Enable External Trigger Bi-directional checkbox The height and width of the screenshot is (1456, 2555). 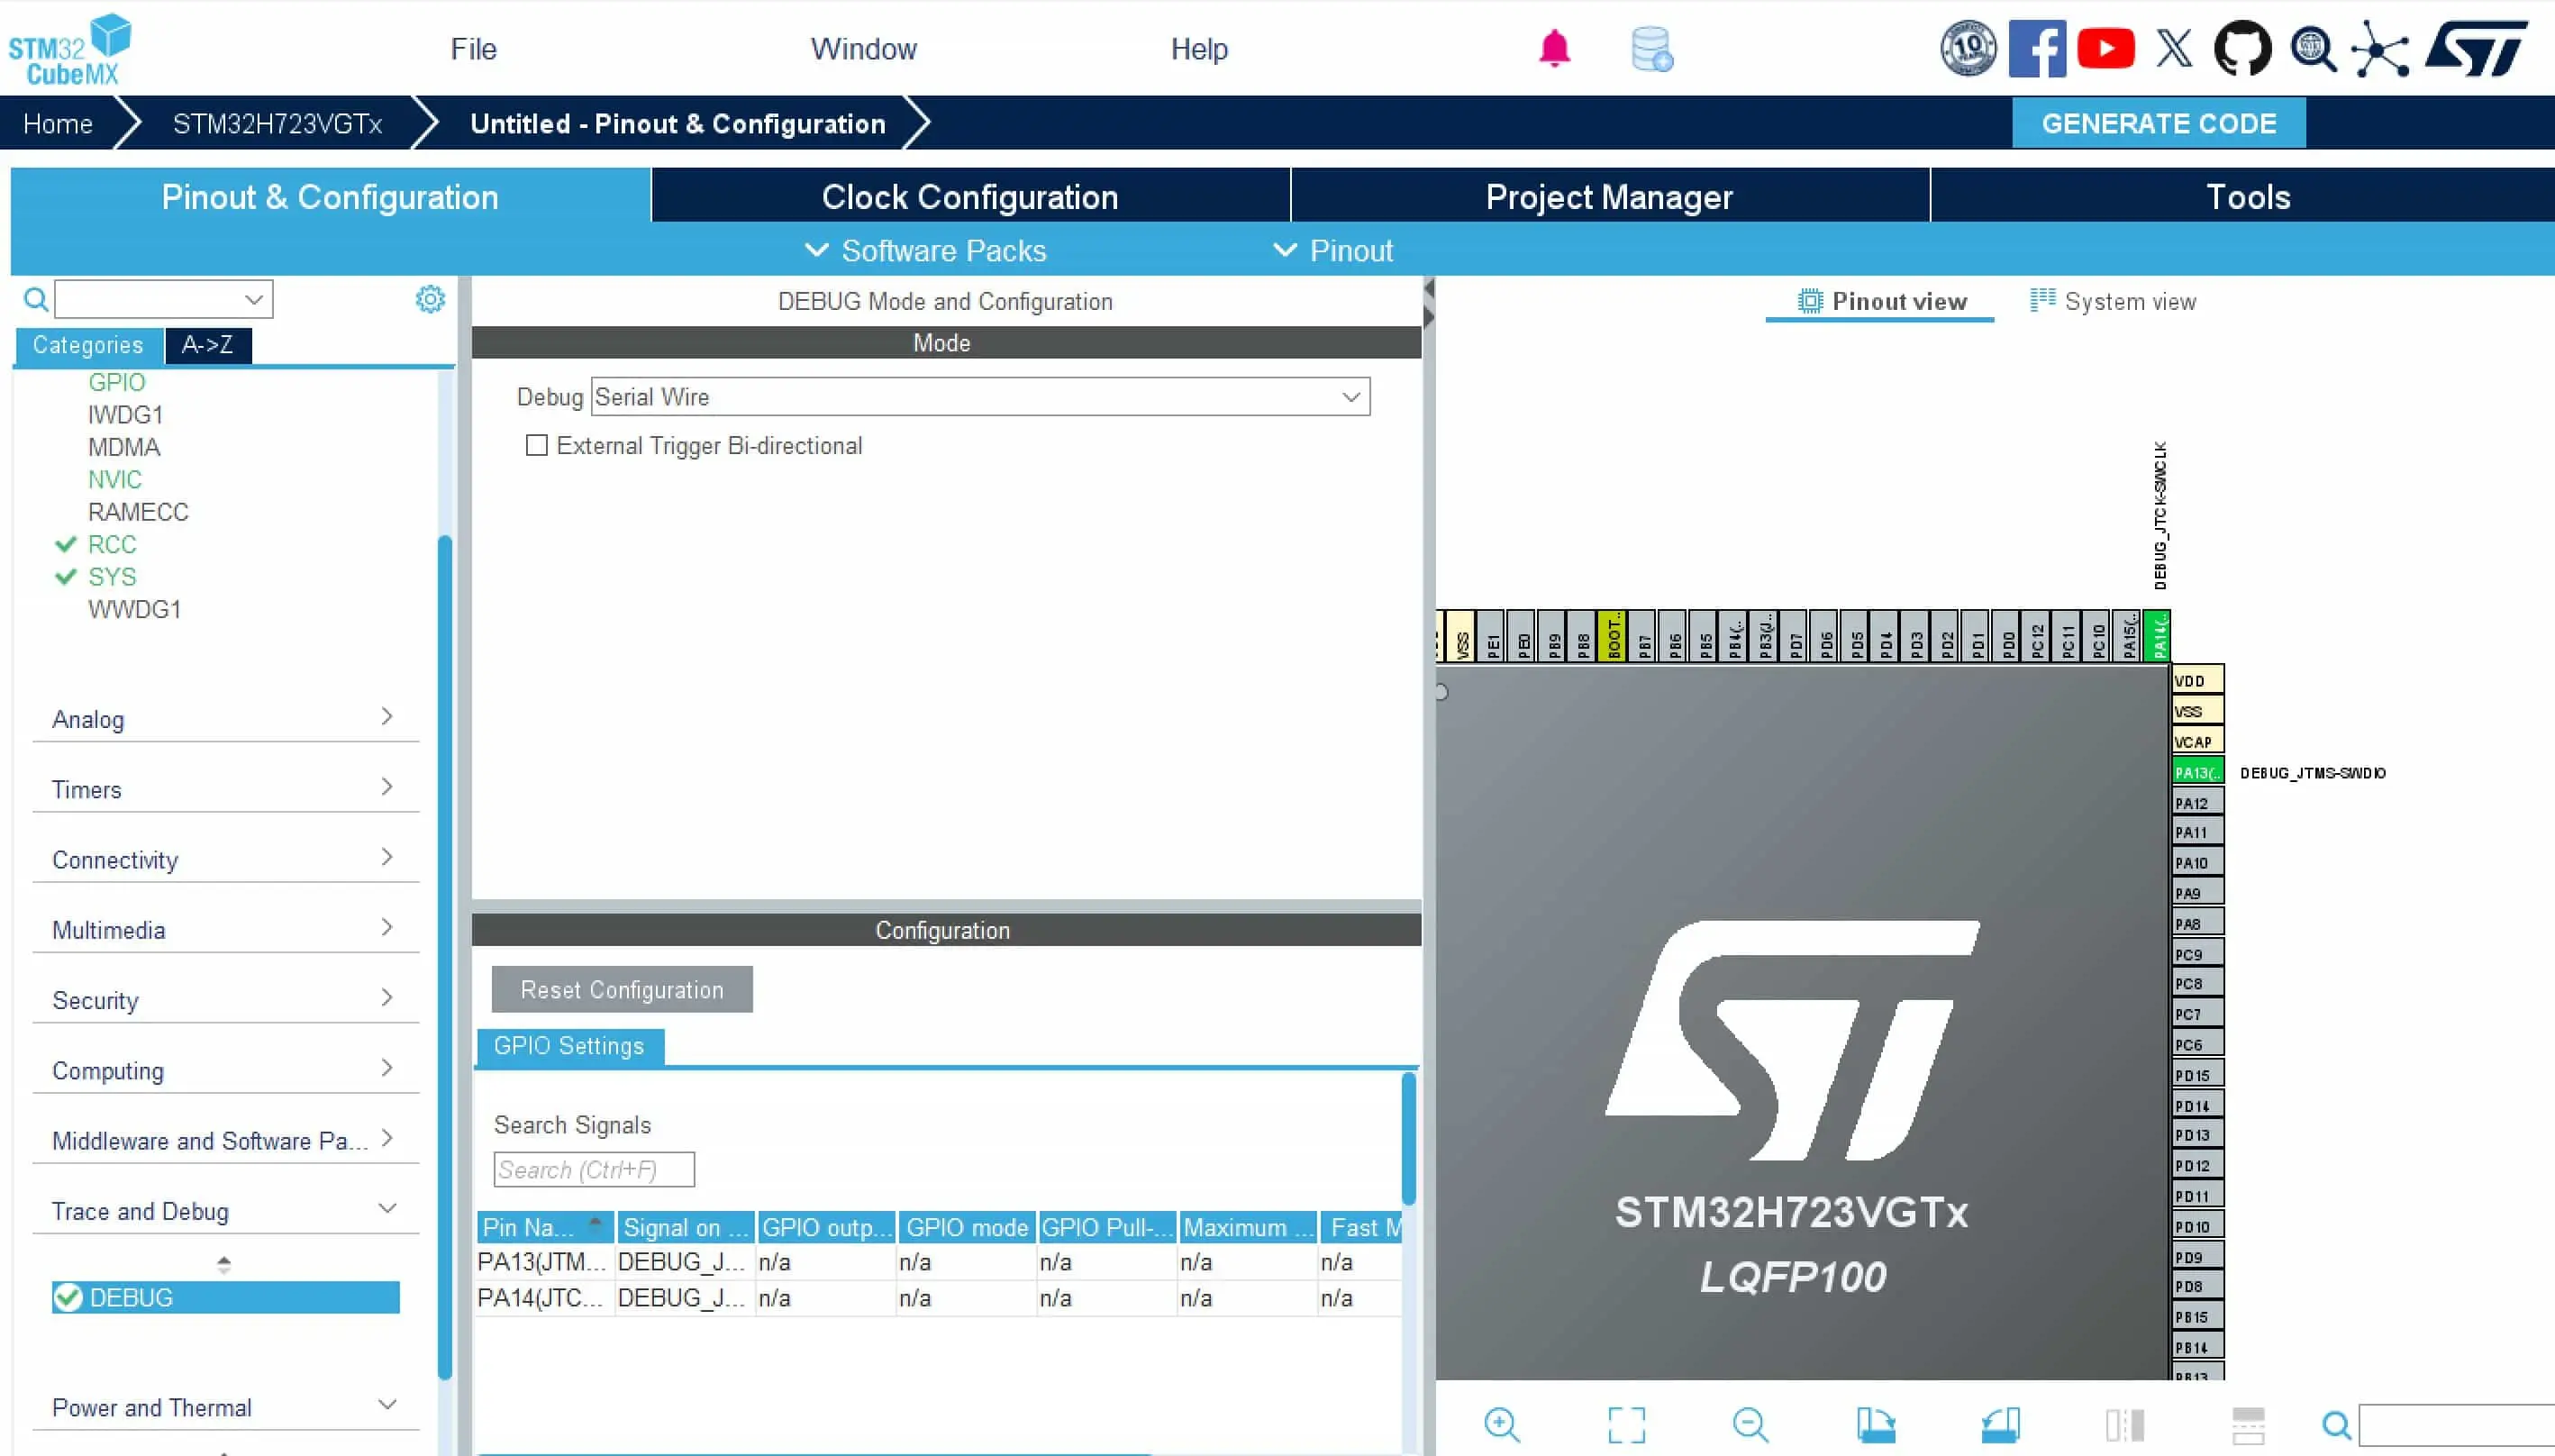[537, 445]
